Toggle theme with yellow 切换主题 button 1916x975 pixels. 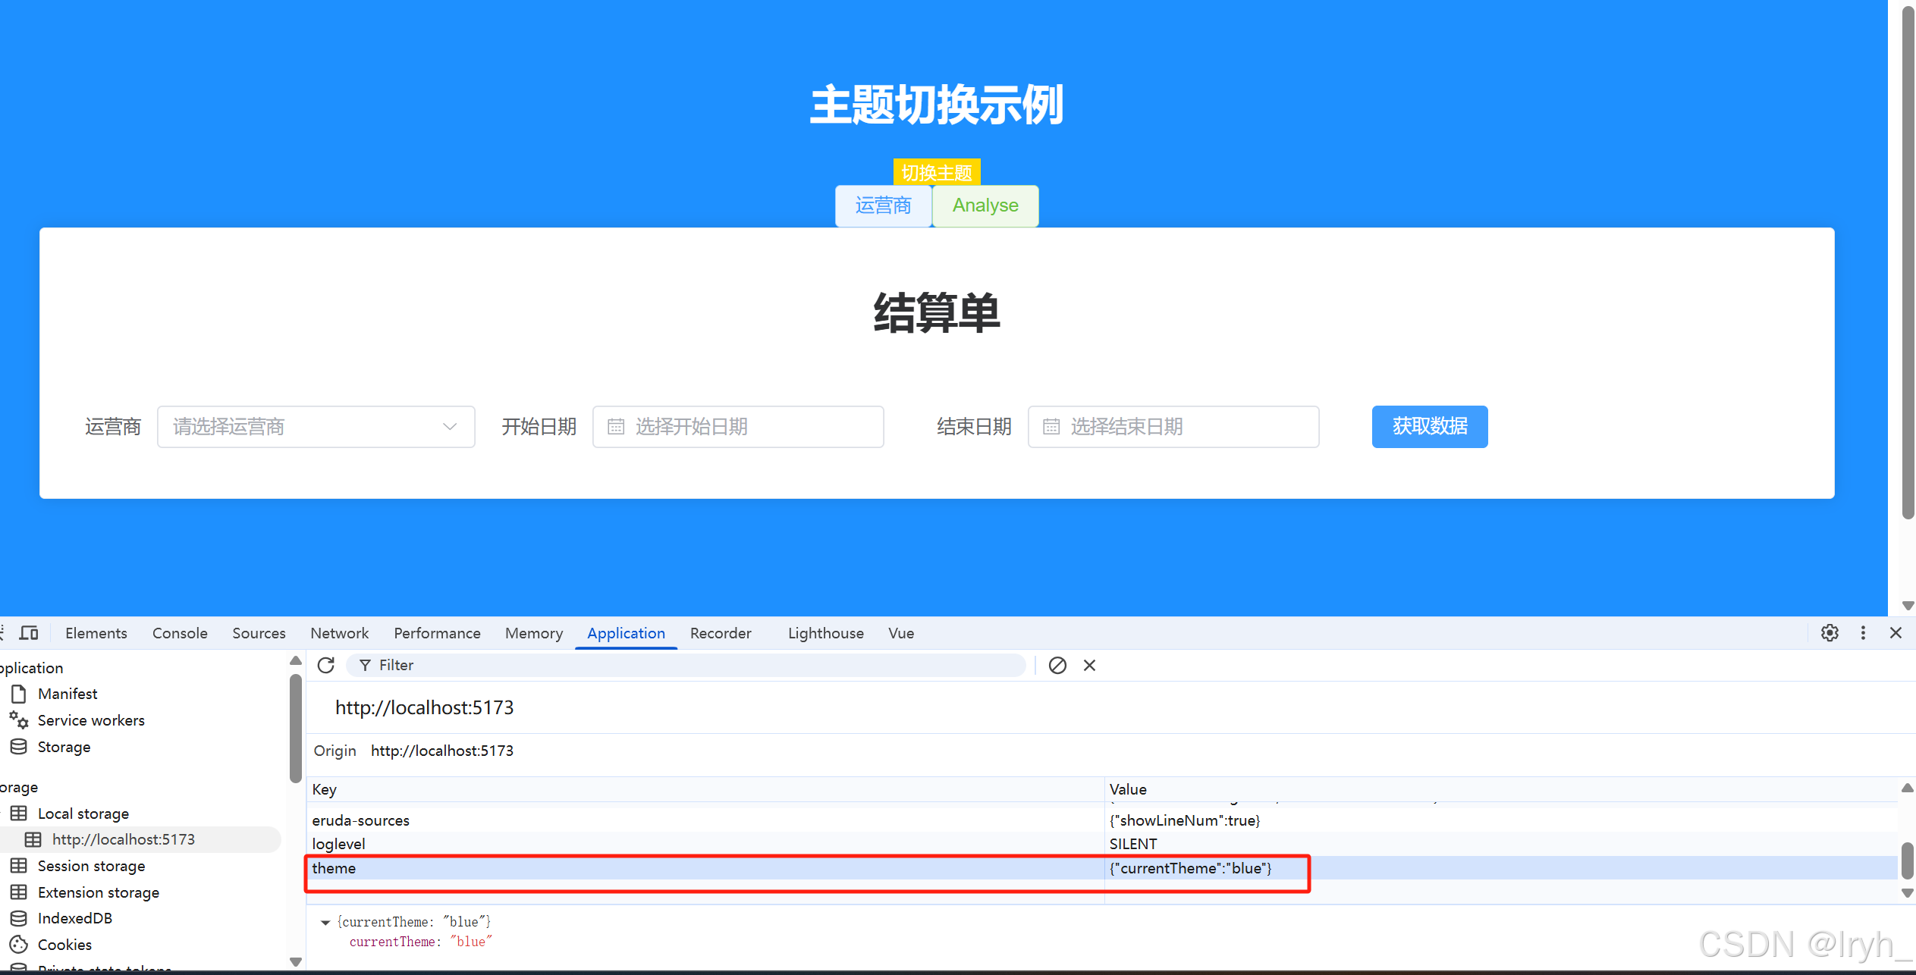click(937, 172)
